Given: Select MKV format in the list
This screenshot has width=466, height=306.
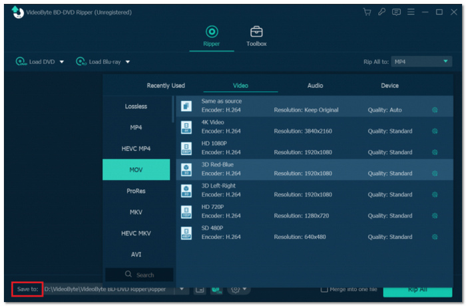Looking at the screenshot, I should pyautogui.click(x=136, y=212).
